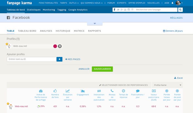Open TARIFS in the top menu
Viewport: 193px width, 113px height.
tap(63, 3)
